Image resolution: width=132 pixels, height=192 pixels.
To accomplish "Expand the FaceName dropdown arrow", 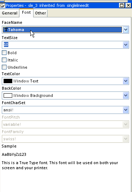I will coord(126,30).
